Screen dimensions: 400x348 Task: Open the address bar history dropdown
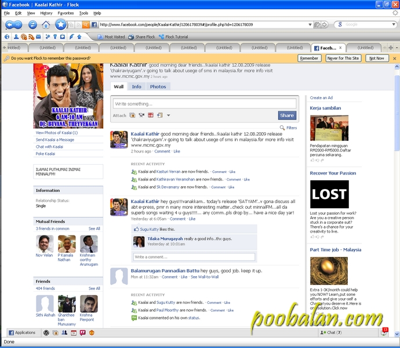(310, 25)
